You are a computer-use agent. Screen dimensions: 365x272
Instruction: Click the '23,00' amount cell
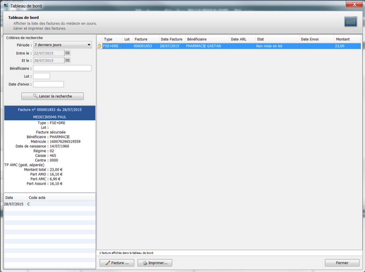(x=347, y=46)
